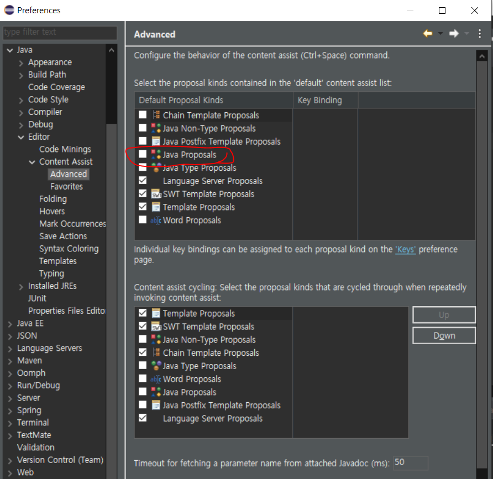Uncheck Language Server Proposals in default list

tap(143, 181)
